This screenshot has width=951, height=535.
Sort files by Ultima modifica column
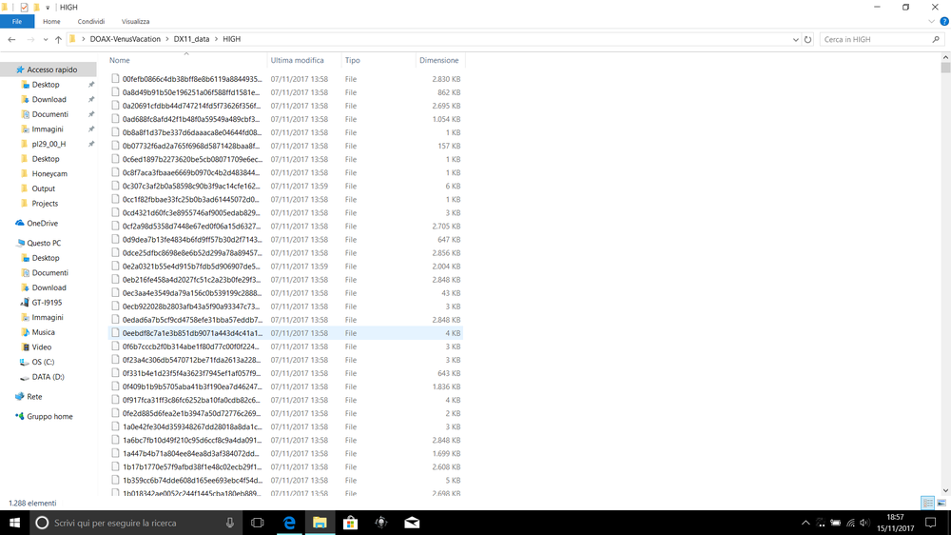coord(304,60)
